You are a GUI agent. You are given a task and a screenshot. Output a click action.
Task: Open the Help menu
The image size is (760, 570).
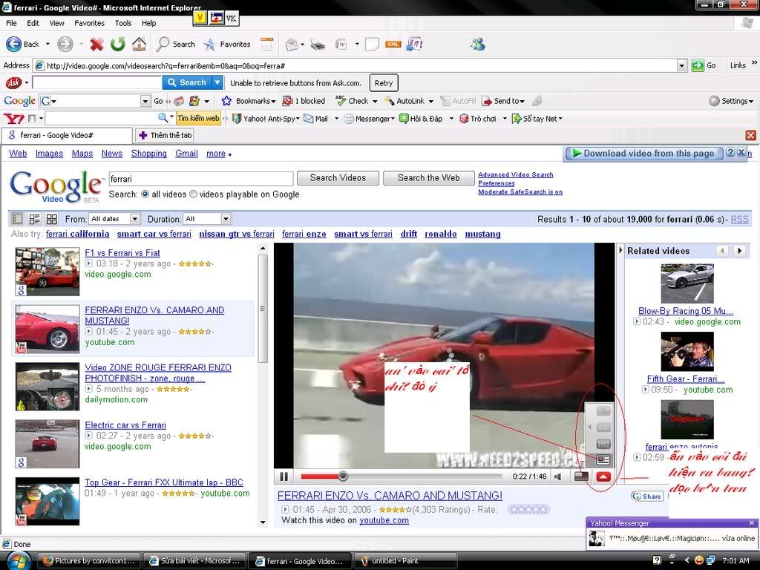coord(148,23)
